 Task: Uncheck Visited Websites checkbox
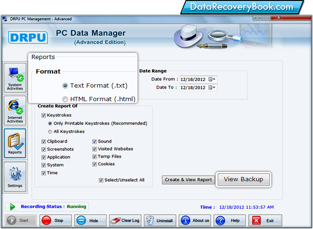pyautogui.click(x=94, y=149)
